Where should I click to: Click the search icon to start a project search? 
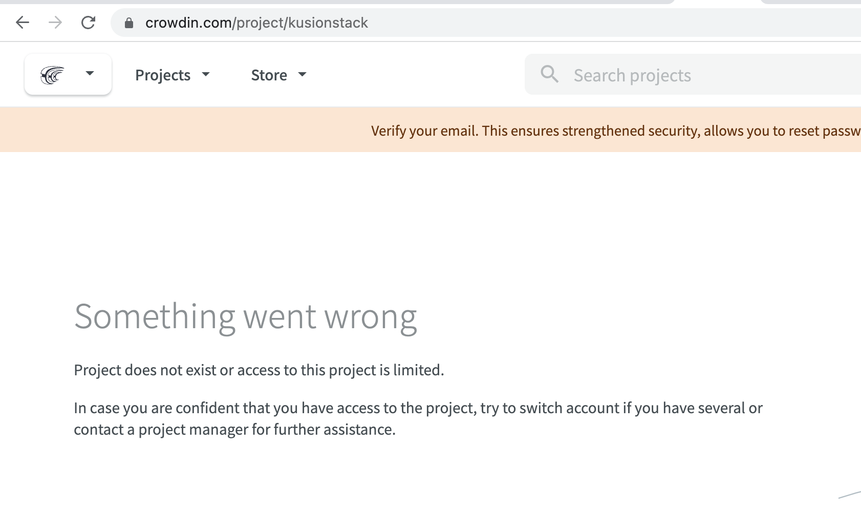tap(549, 74)
